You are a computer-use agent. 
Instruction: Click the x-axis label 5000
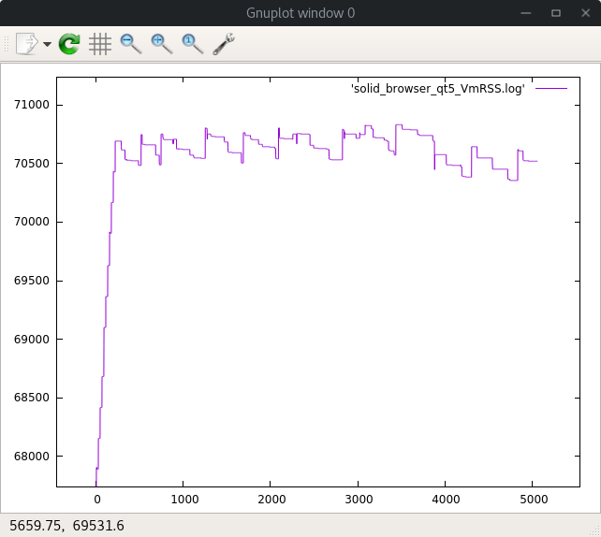(x=534, y=500)
